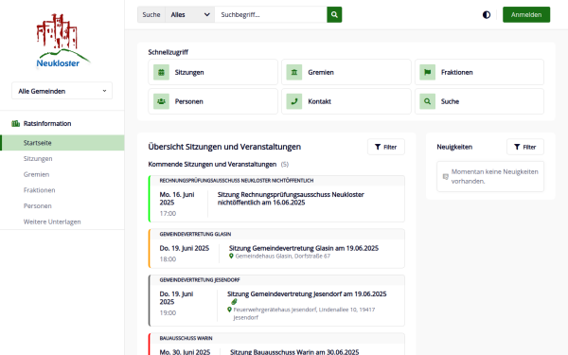Click the green search magnifier button
This screenshot has width=568, height=355.
click(334, 14)
